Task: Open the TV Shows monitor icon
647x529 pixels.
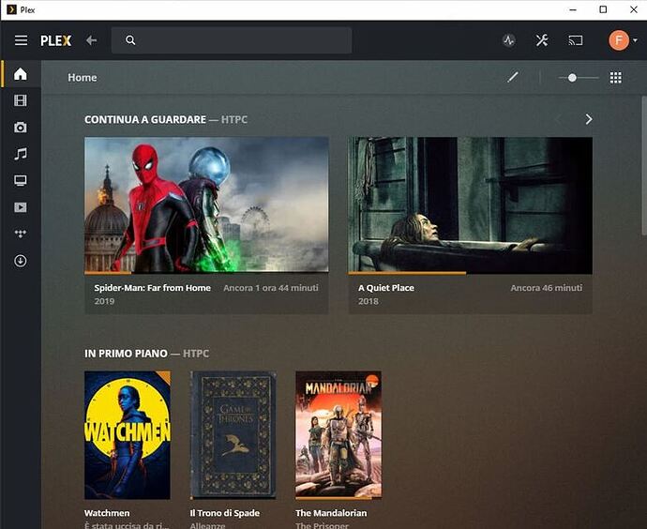Action: 21,180
